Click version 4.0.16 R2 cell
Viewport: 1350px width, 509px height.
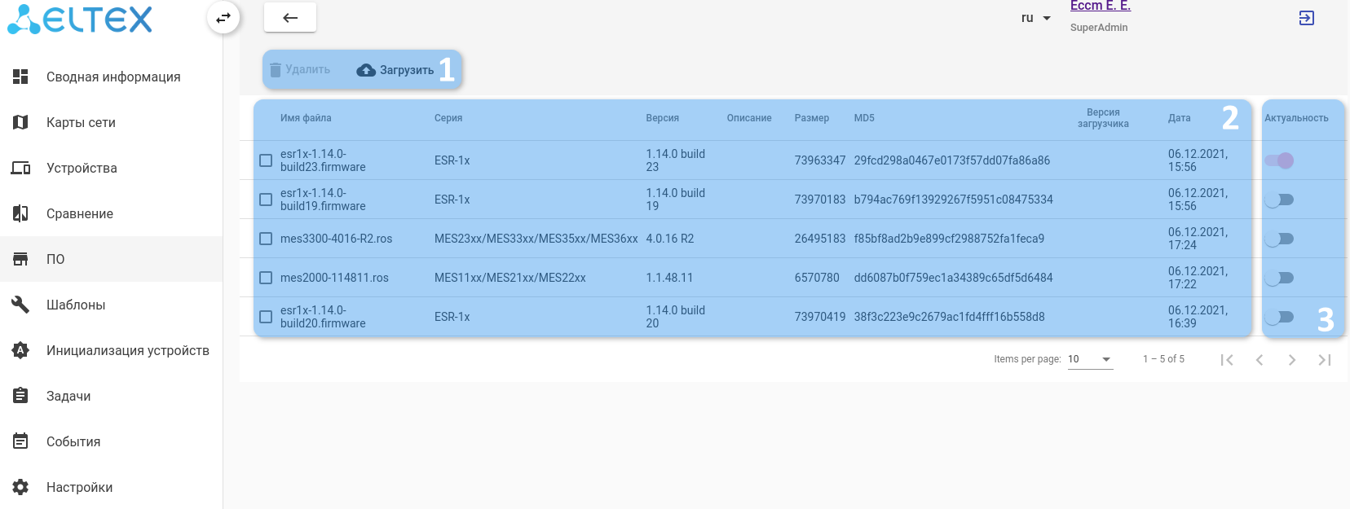click(x=670, y=239)
